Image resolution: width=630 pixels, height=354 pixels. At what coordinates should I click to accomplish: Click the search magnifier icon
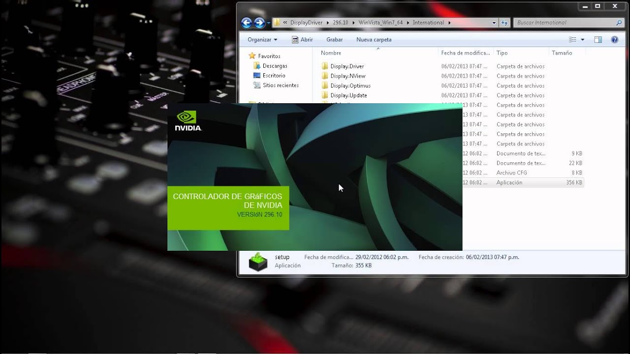point(619,23)
